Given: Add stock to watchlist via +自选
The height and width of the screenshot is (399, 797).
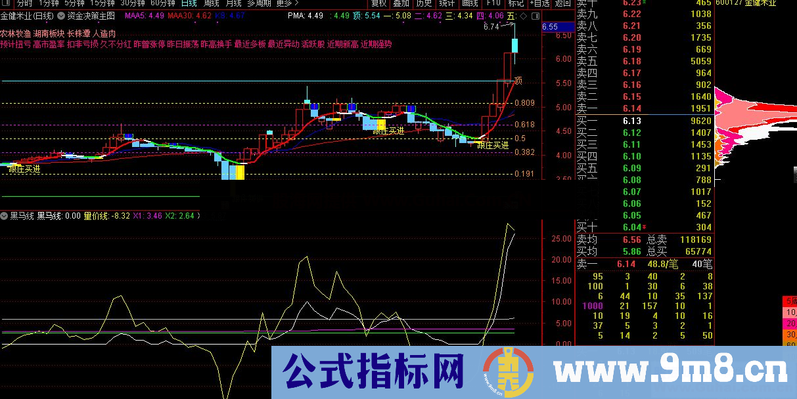Looking at the screenshot, I should [x=539, y=3].
